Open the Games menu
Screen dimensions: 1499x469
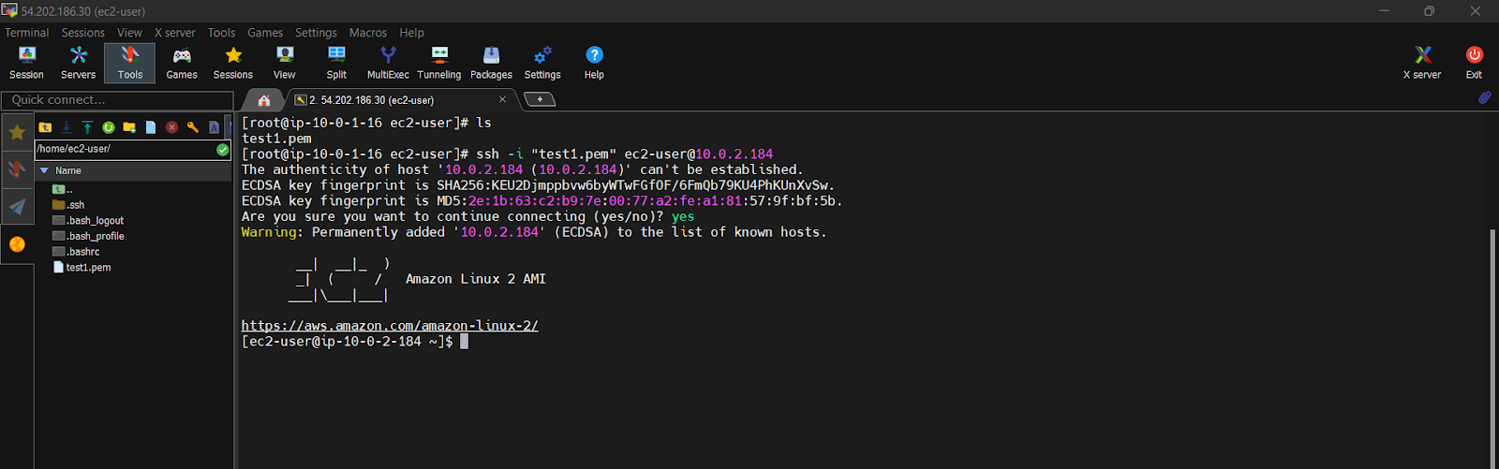265,33
